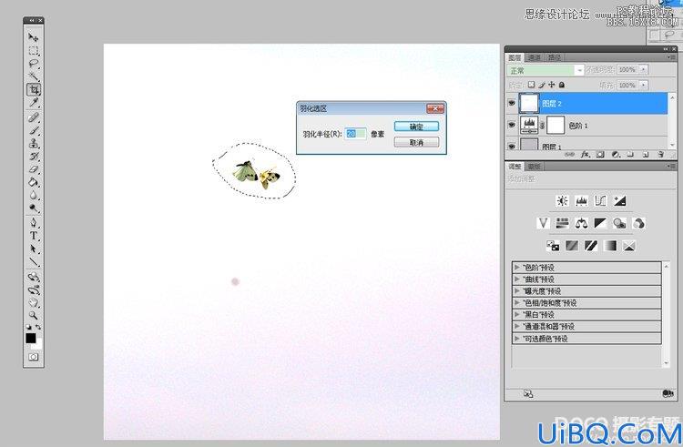The image size is (683, 447).
Task: Select the Path Selection tool
Action: pyautogui.click(x=34, y=249)
